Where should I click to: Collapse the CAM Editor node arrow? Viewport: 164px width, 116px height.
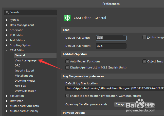7,51
